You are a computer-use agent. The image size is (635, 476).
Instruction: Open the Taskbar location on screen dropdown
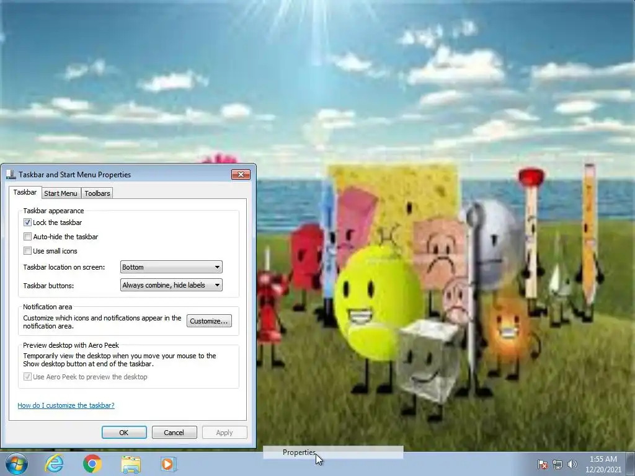[x=171, y=267]
